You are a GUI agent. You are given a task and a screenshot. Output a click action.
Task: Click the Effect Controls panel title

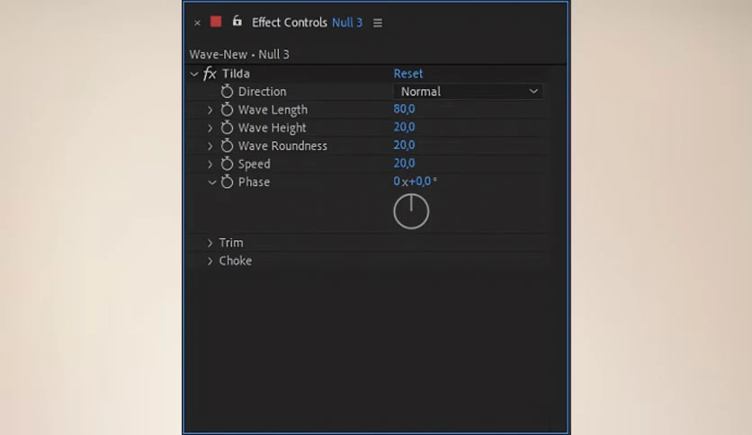289,22
